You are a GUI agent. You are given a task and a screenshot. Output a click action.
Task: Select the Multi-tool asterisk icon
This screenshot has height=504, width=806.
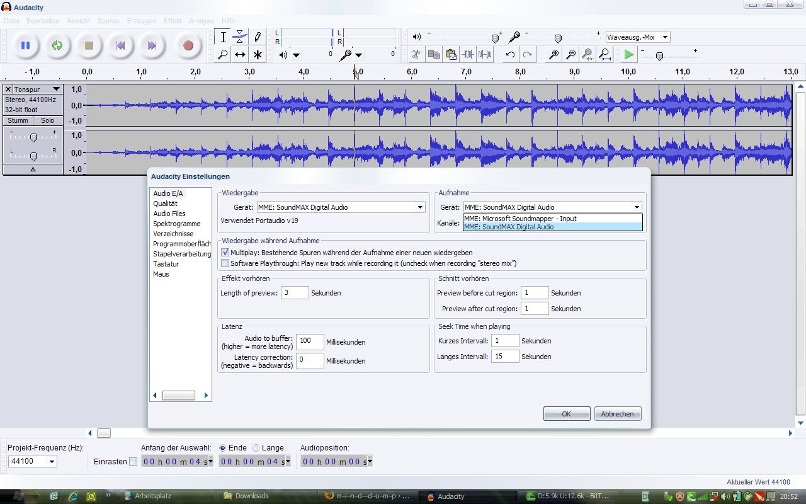(x=258, y=55)
